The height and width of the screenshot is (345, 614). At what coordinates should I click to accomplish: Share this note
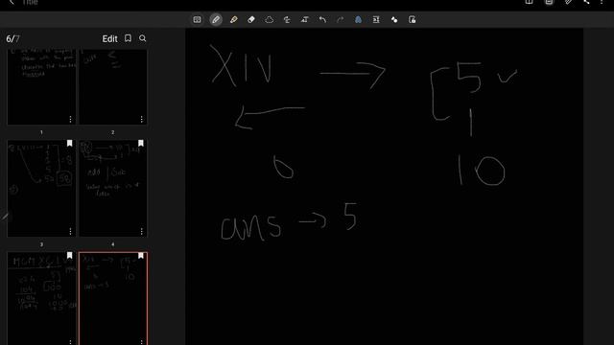[586, 2]
